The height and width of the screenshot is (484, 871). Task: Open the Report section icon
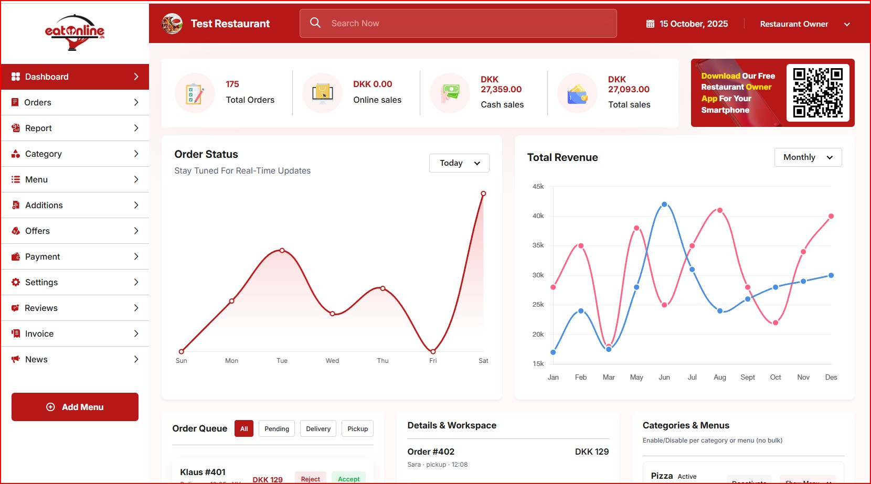tap(16, 128)
